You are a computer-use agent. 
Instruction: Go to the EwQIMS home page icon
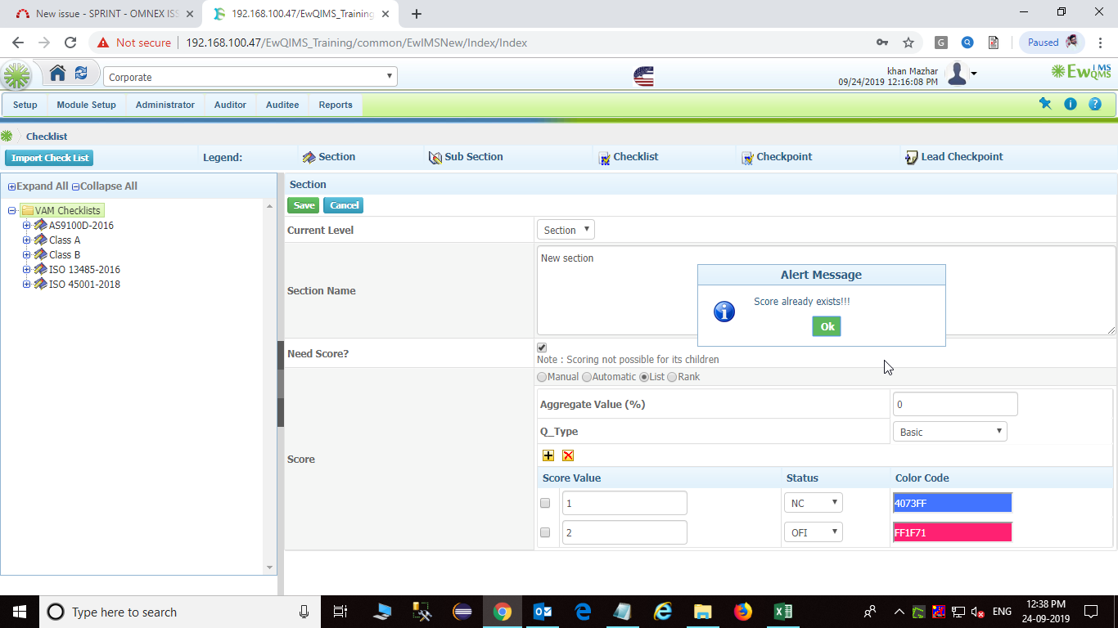pos(57,74)
